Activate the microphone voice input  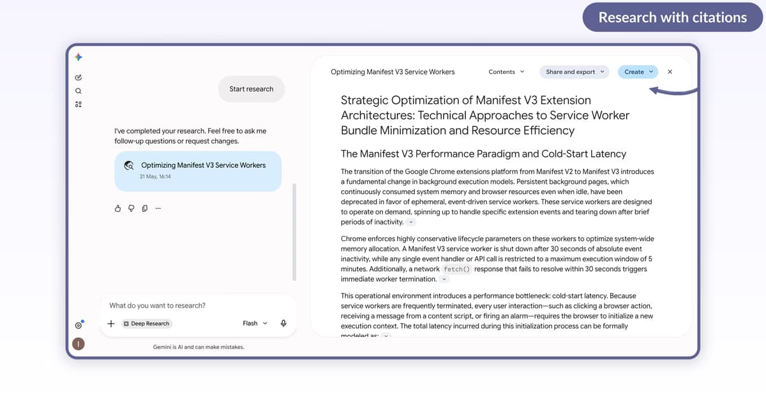pyautogui.click(x=283, y=324)
